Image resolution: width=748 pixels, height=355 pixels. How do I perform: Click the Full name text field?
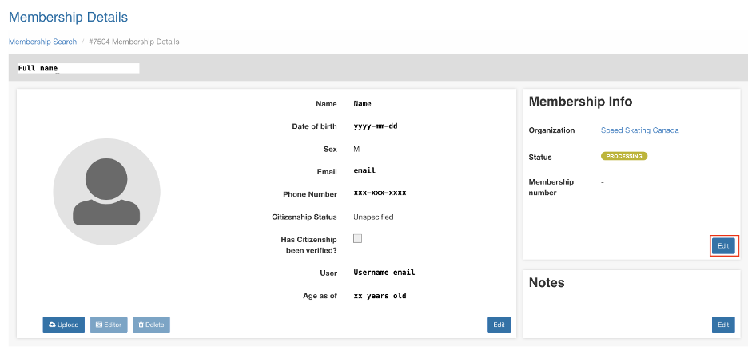[78, 69]
